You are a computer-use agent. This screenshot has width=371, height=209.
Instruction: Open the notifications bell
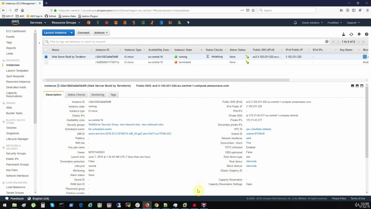pyautogui.click(x=295, y=23)
